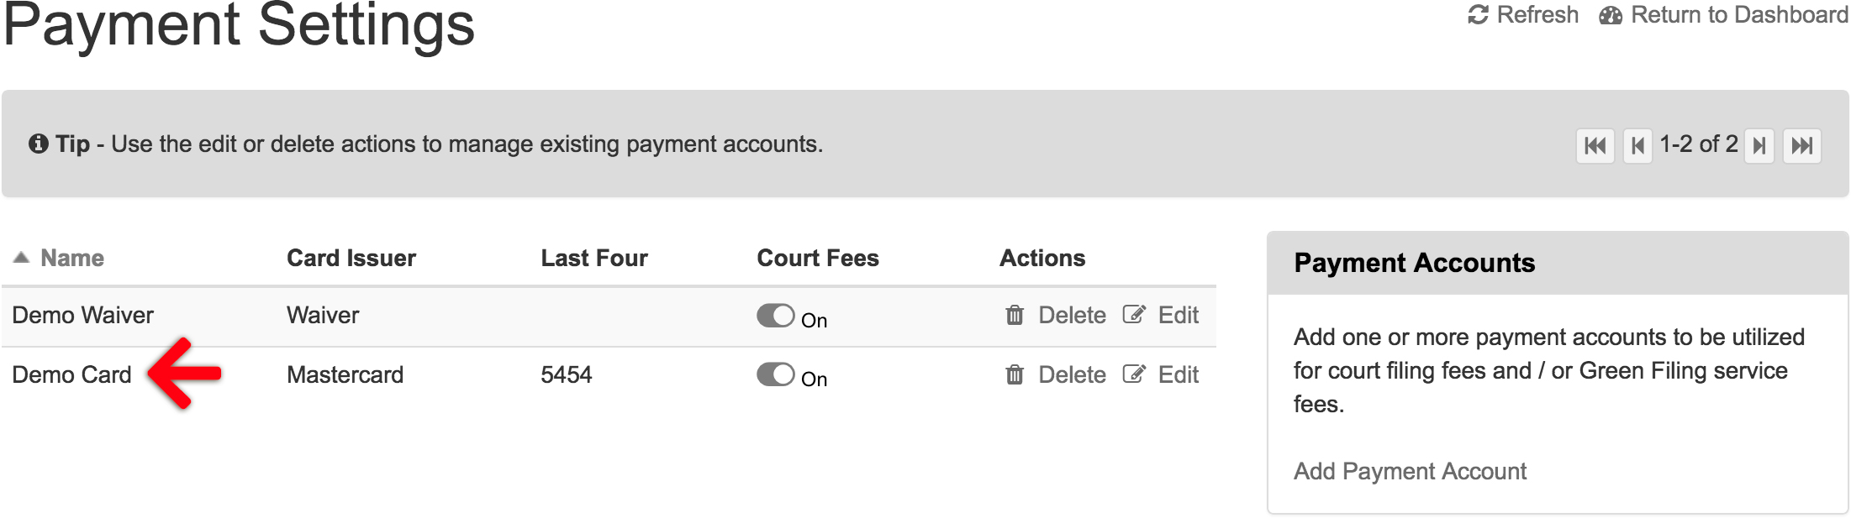Viewport: 1851px width, 518px height.
Task: Click the Tip info icon
Action: pos(39,144)
